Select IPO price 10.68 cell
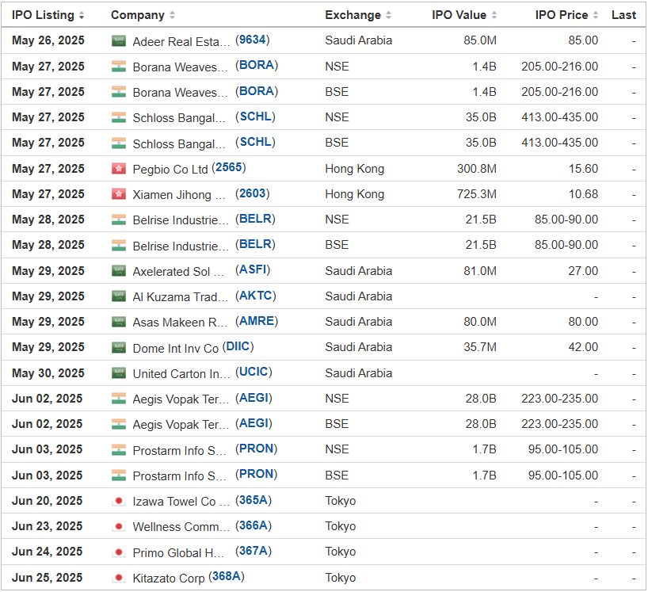 583,194
